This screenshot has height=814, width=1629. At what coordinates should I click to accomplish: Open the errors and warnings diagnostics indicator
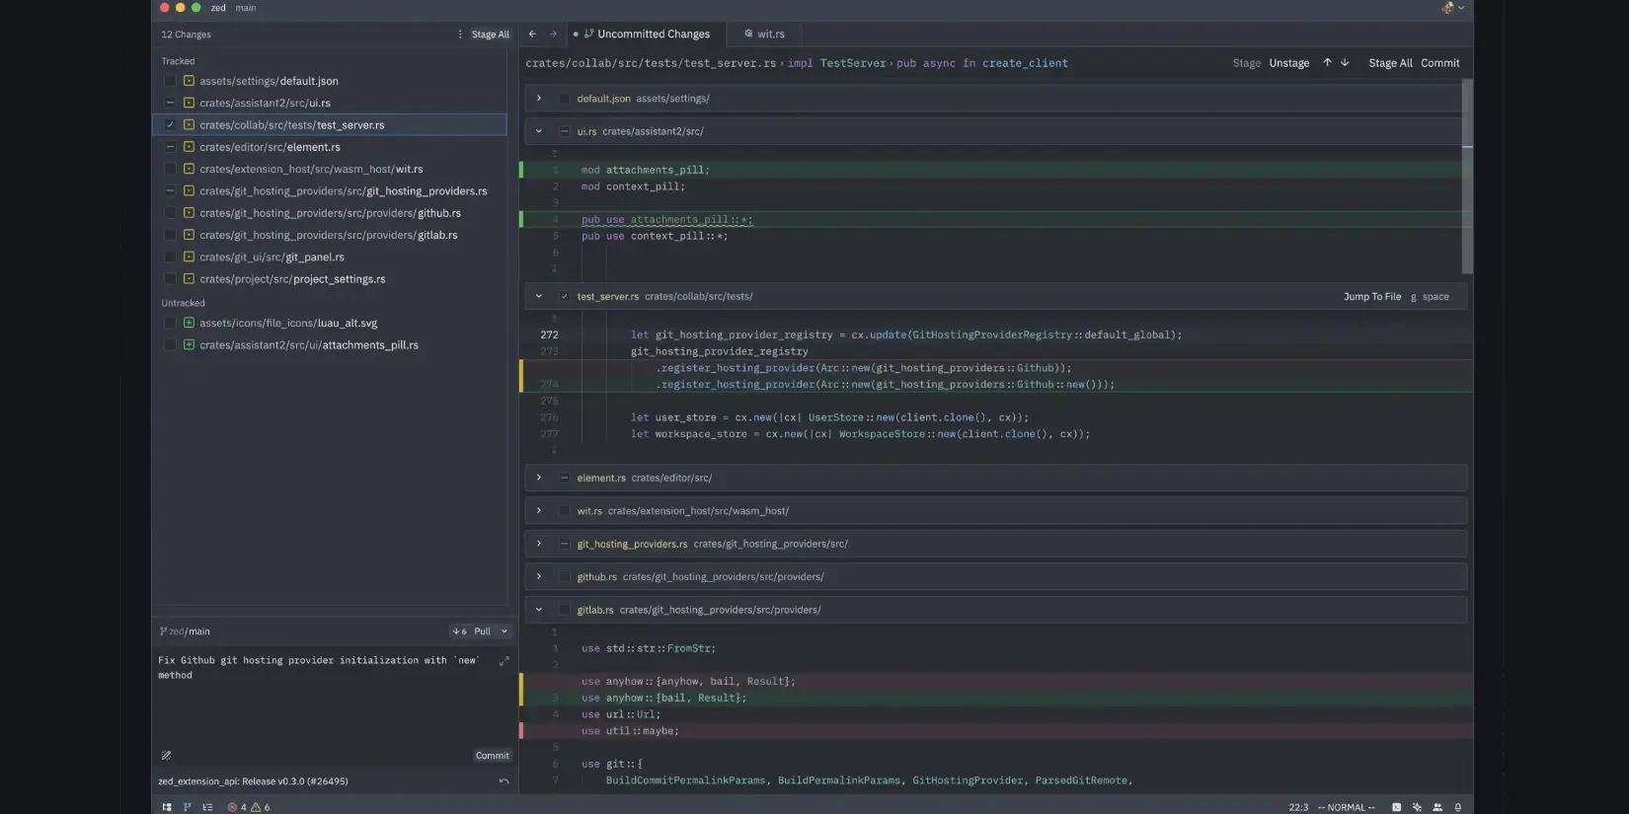click(x=249, y=807)
